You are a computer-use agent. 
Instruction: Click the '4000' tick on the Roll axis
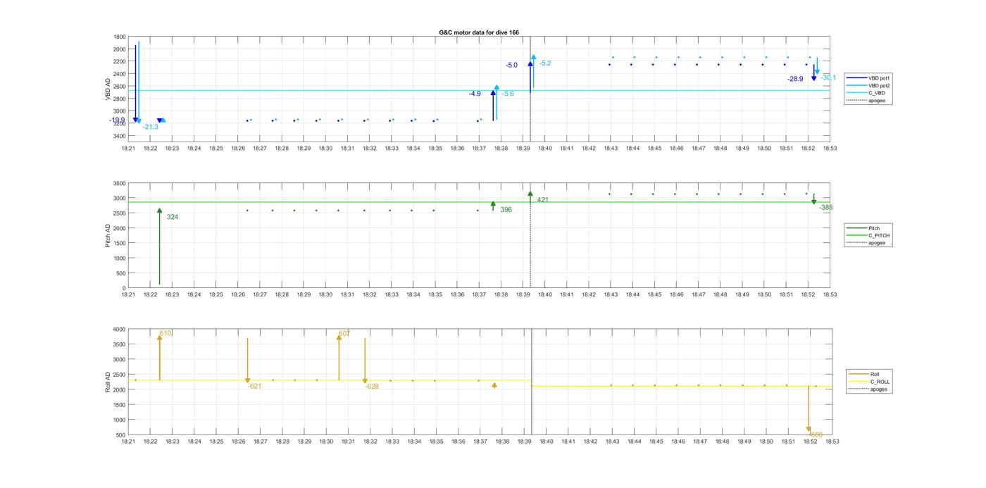119,330
